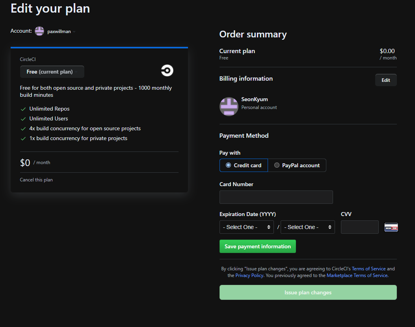Click the "Pay with" label
Image resolution: width=415 pixels, height=327 pixels.
click(x=230, y=153)
